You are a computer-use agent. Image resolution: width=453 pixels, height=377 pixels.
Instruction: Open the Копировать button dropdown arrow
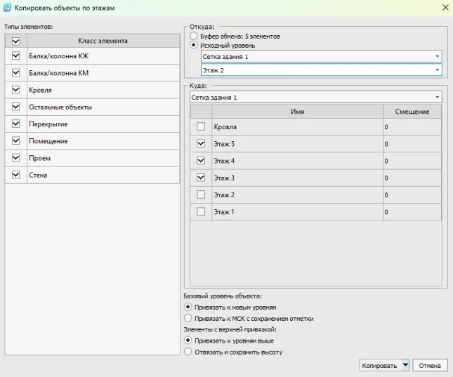(405, 366)
